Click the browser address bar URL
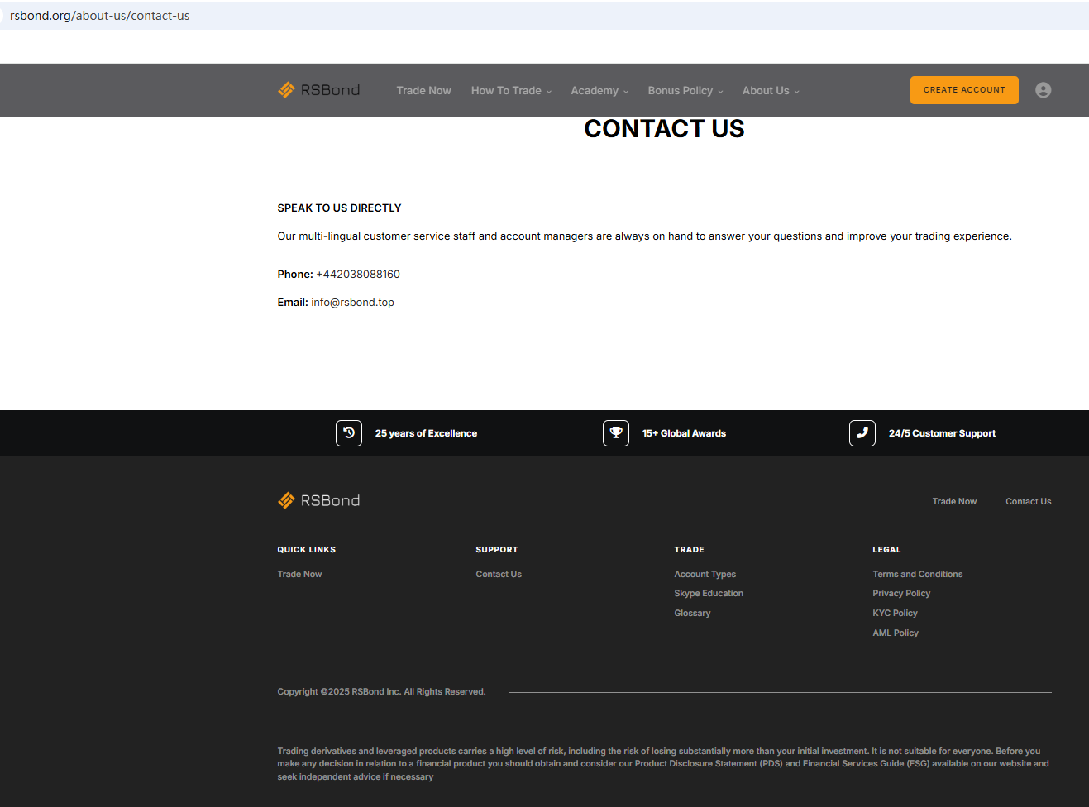 coord(100,16)
